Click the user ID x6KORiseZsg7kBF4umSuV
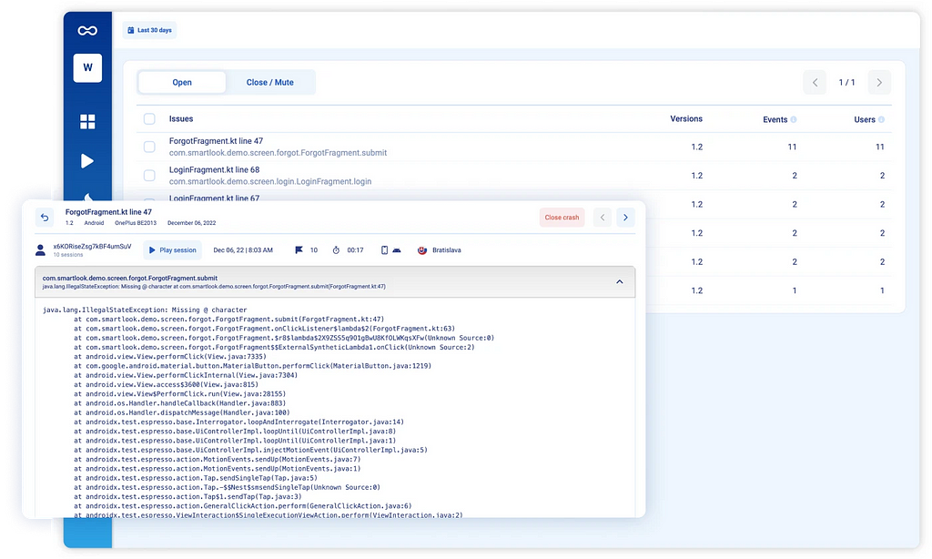Viewport: 932px width, 559px height. tap(92, 246)
